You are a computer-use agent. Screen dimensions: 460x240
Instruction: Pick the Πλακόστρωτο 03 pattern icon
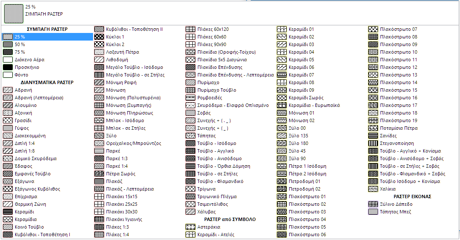pyautogui.click(x=282, y=212)
